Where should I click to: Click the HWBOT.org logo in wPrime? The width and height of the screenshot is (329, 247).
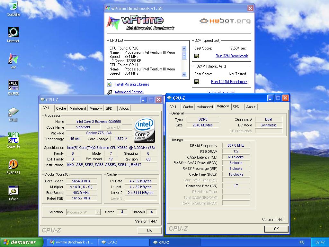point(225,21)
